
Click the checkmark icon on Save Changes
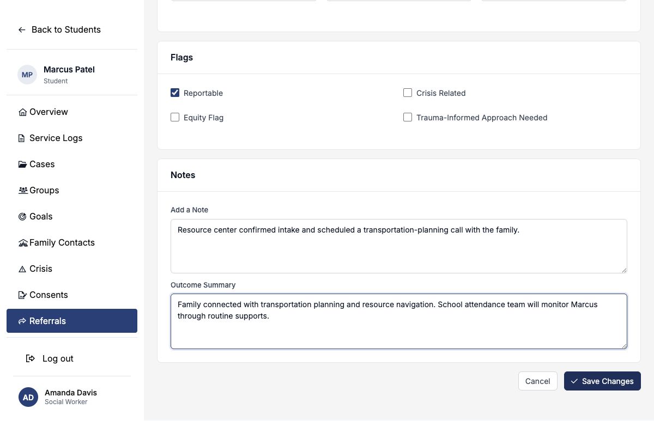tap(574, 381)
